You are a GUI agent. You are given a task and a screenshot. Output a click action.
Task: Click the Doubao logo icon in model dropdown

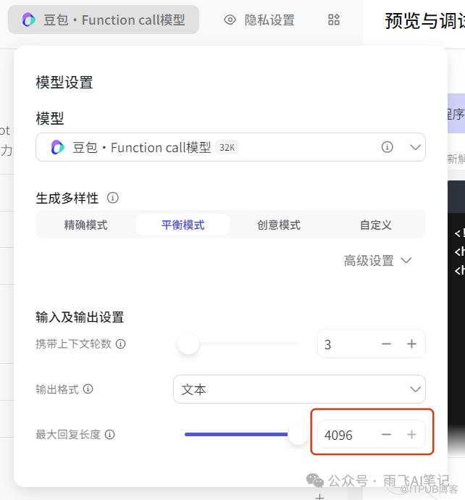(x=58, y=147)
